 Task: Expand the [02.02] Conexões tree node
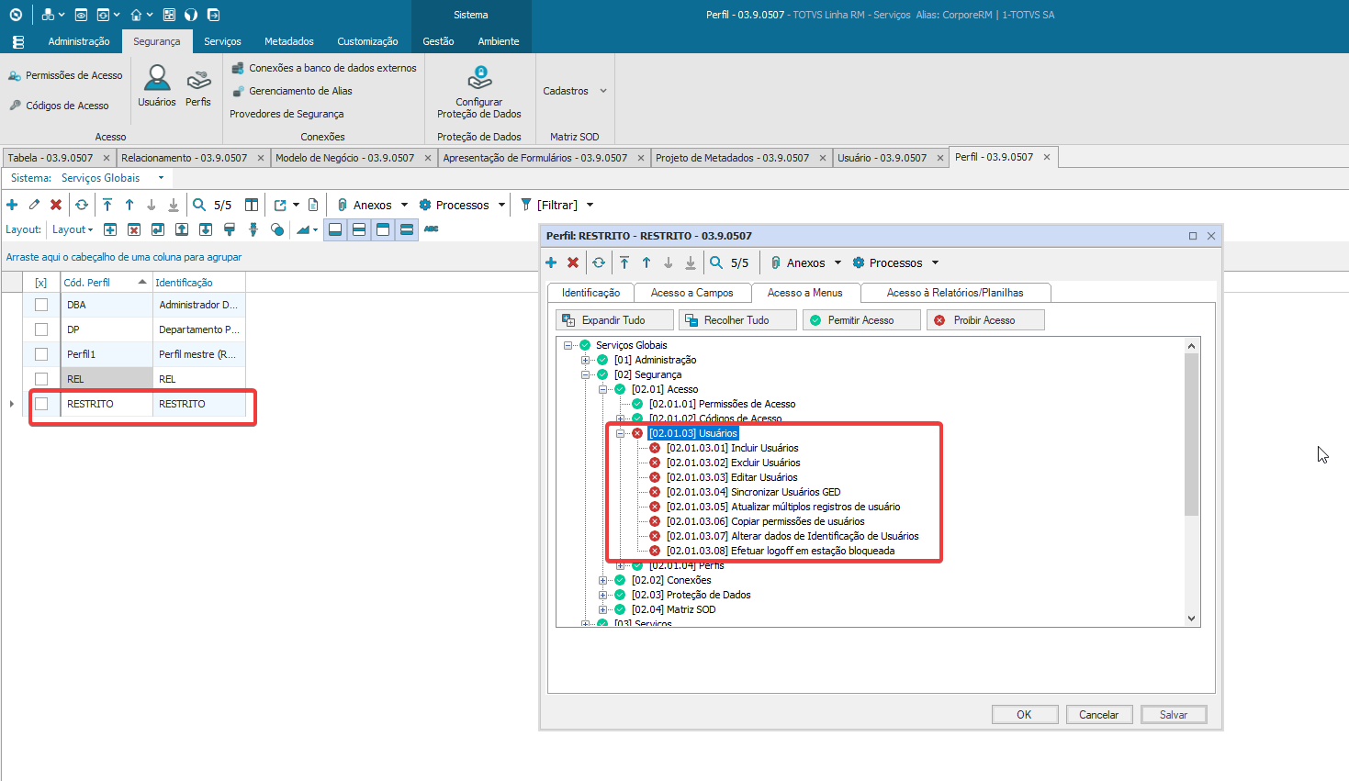(x=602, y=580)
